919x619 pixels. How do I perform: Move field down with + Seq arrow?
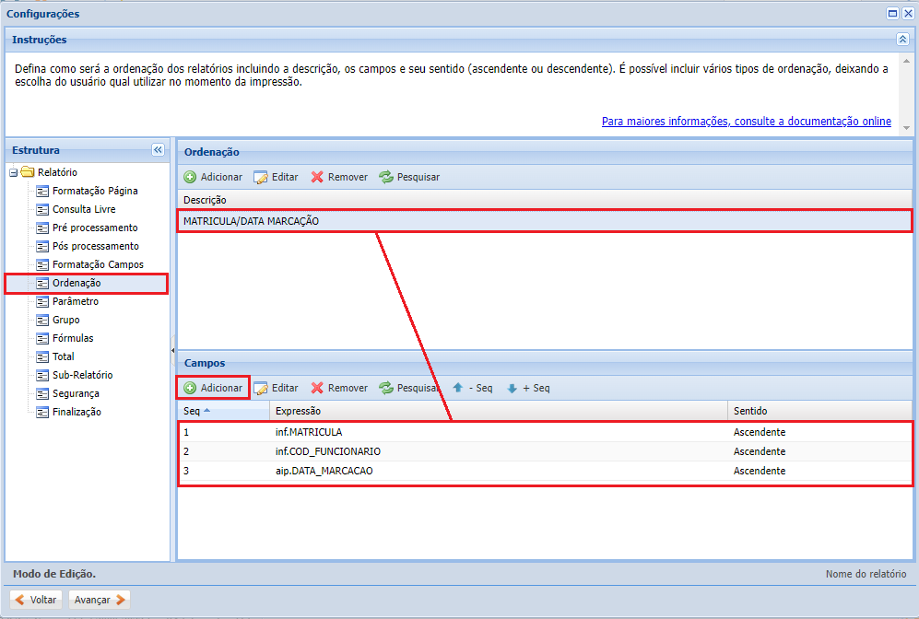pos(527,388)
